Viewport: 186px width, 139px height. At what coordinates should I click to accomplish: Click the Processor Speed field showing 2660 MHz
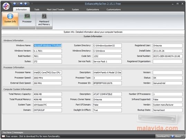(x=47, y=78)
